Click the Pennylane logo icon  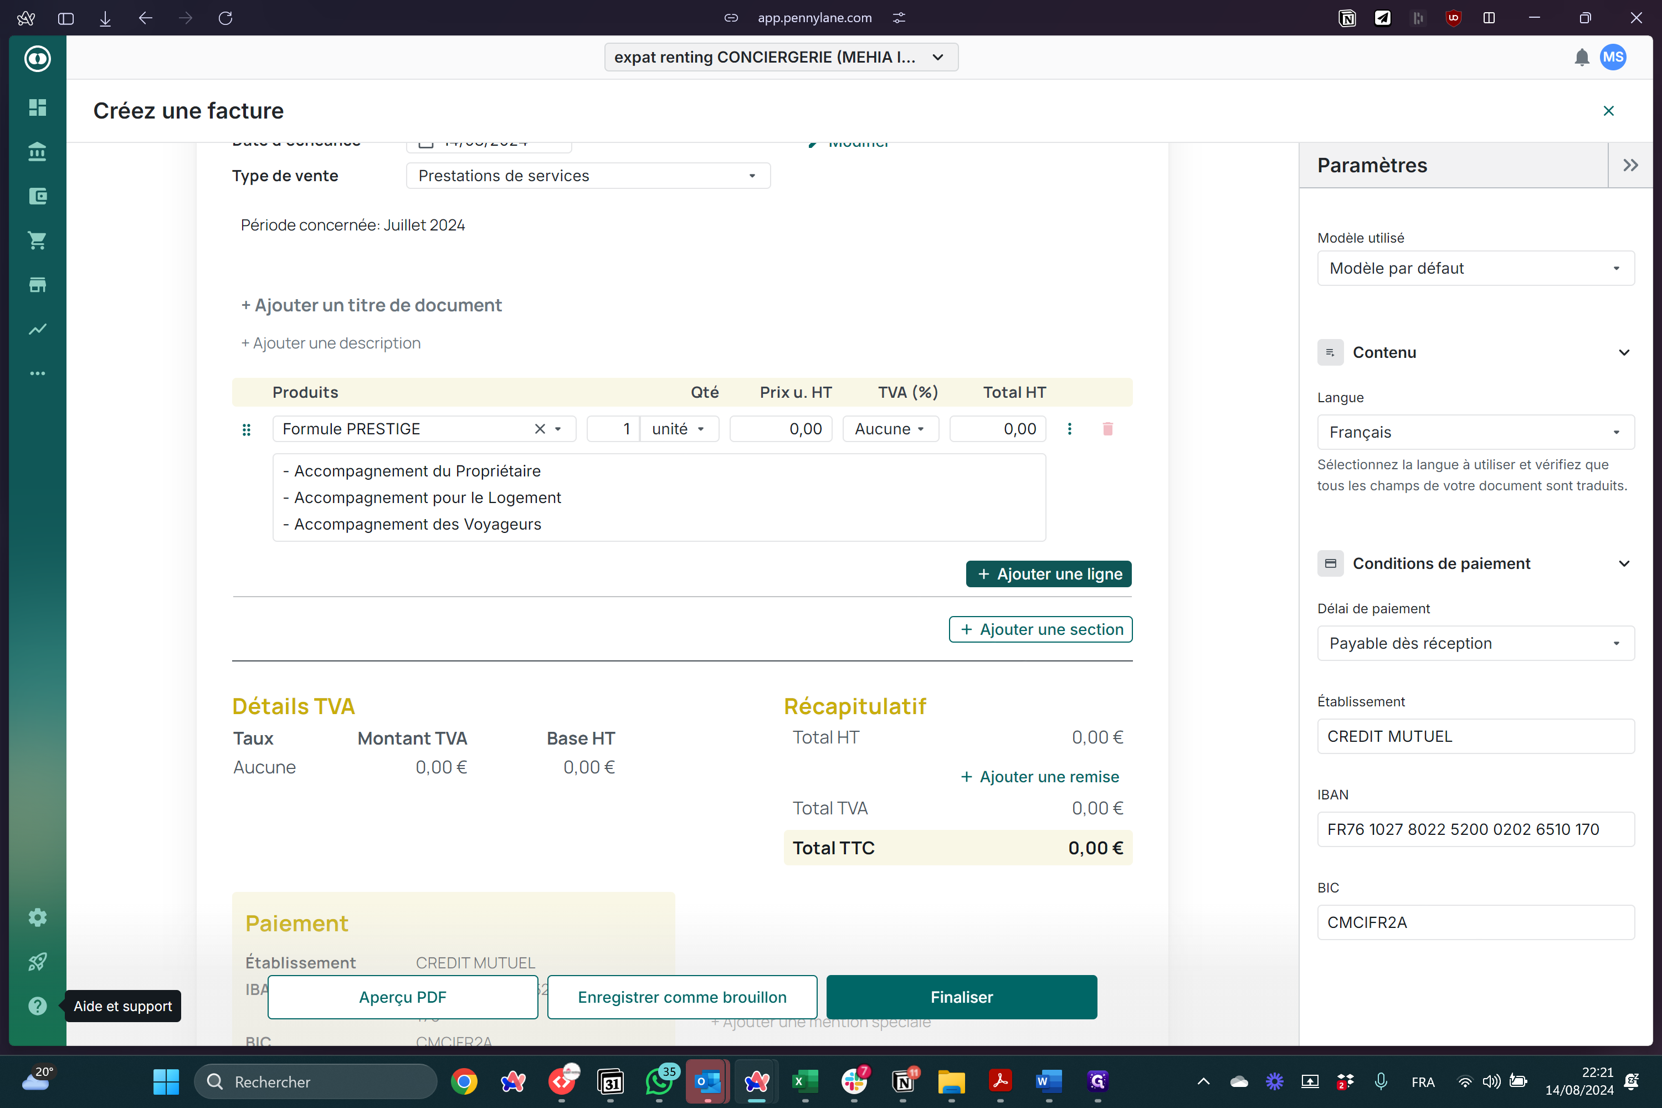pyautogui.click(x=38, y=58)
